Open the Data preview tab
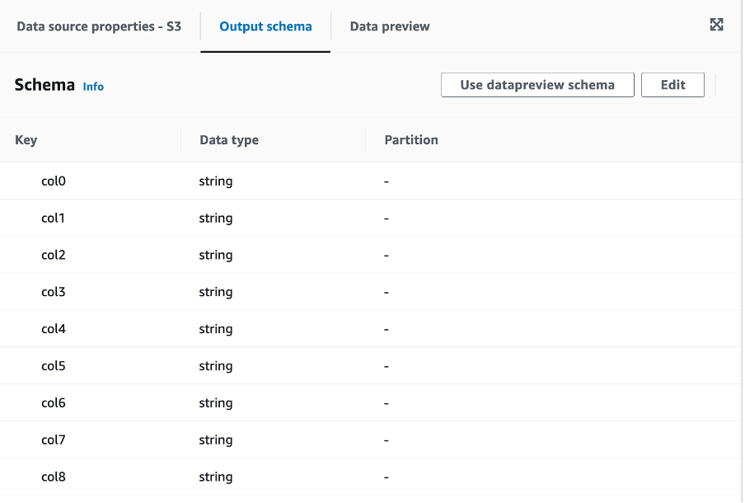Screen dimensions: 745x503 click(390, 26)
